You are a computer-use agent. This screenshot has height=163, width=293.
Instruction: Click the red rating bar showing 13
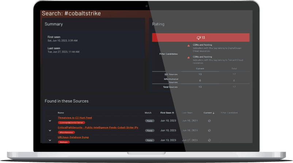click(201, 38)
